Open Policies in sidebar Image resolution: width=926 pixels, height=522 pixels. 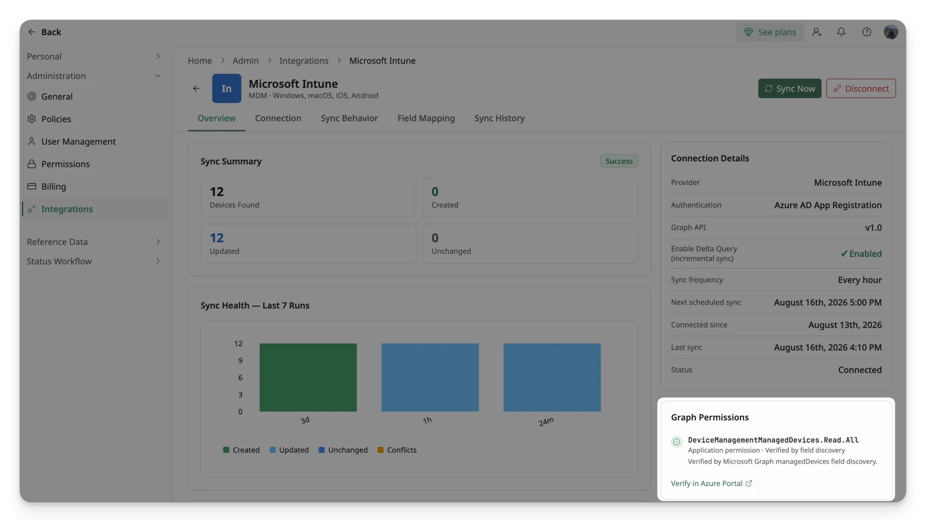tap(95, 119)
